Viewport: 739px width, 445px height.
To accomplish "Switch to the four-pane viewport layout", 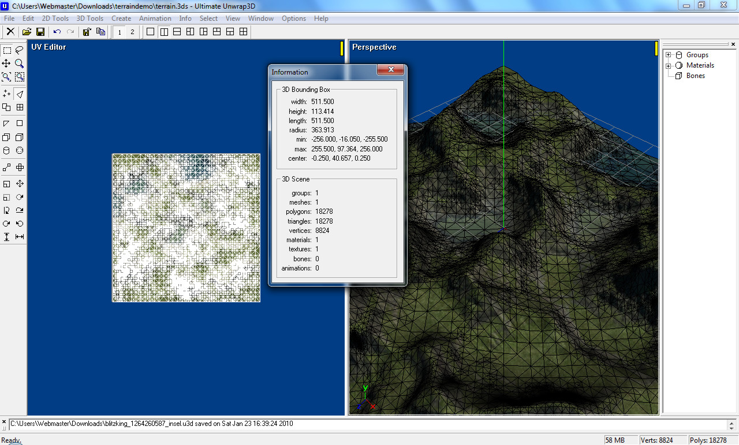I will pyautogui.click(x=244, y=32).
